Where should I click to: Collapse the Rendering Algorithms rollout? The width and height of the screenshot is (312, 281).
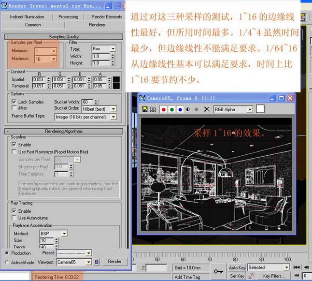tap(64, 131)
